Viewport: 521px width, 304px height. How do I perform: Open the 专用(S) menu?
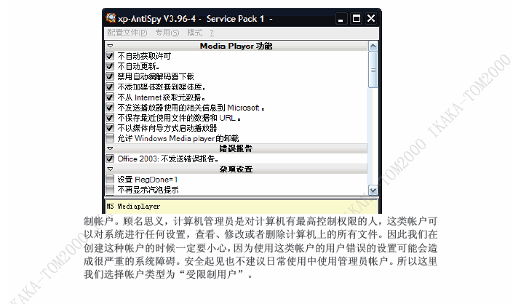pyautogui.click(x=167, y=33)
